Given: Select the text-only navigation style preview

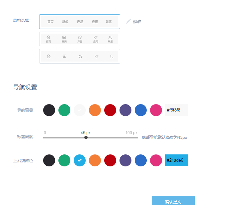Looking at the screenshot, I should tap(80, 22).
